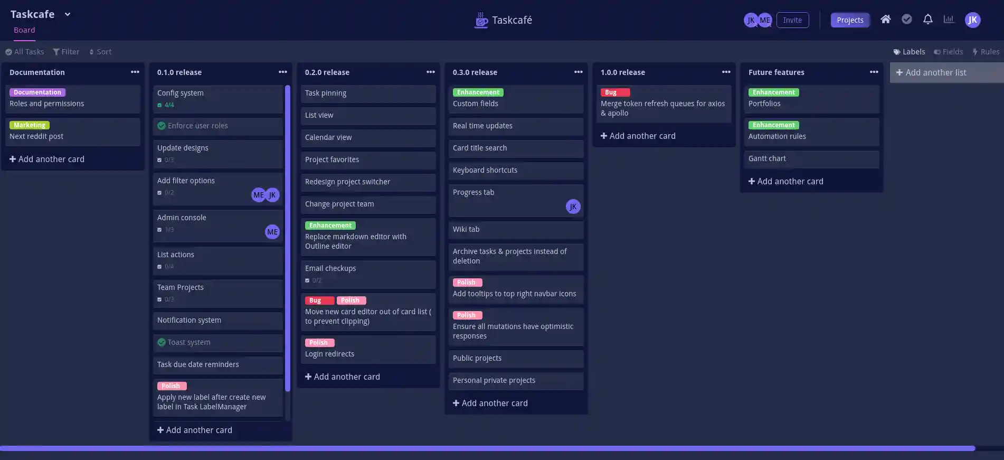The width and height of the screenshot is (1004, 460).
Task: Add another card in 1.0.0 release
Action: pos(638,136)
